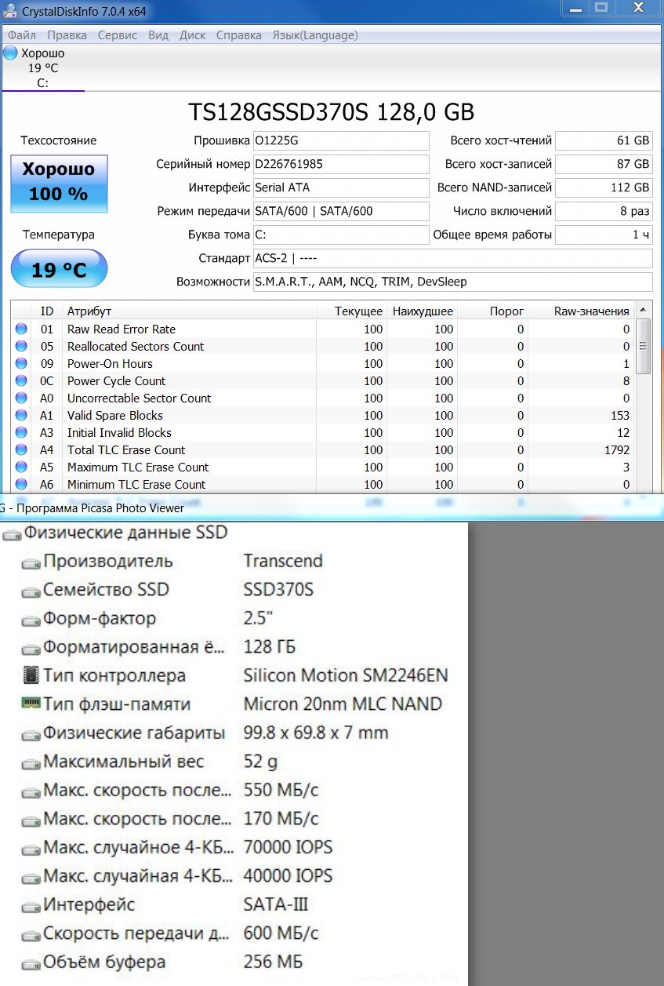
Task: Click drive icon beside Форм-фактор
Action: tap(31, 620)
